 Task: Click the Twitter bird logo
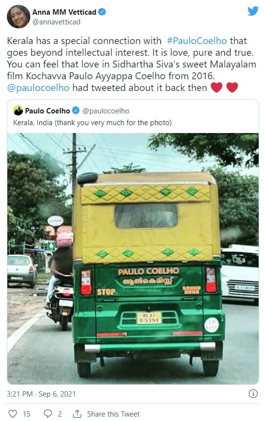tap(253, 11)
